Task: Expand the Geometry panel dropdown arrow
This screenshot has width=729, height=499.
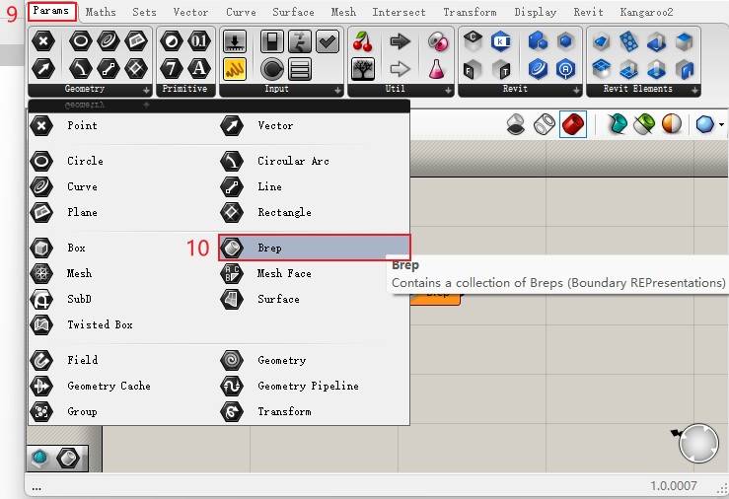Action: (146, 90)
